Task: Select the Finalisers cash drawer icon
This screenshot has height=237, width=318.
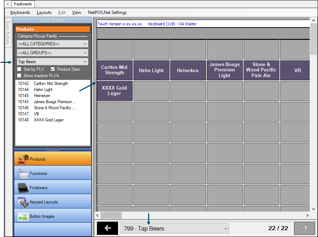Action: pyautogui.click(x=23, y=188)
